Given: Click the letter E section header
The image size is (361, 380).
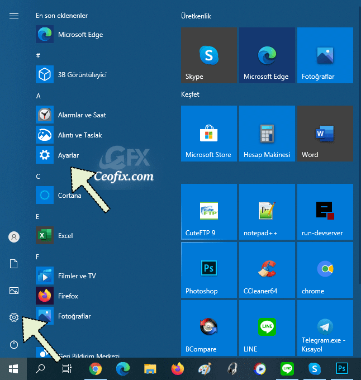Looking at the screenshot, I should coord(37,216).
